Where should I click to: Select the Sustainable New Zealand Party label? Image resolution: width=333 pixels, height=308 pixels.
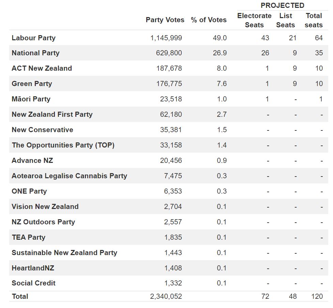pos(64,253)
